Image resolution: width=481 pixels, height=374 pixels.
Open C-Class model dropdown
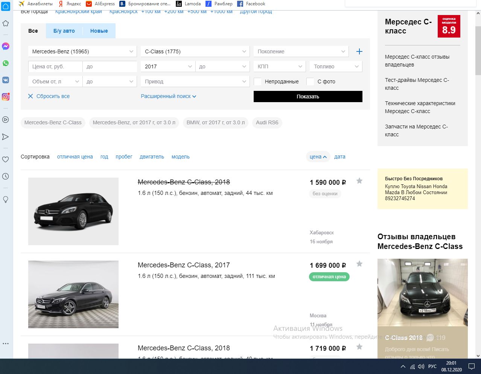point(195,51)
